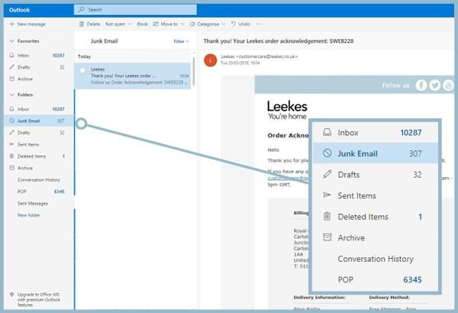Click the search magnifier icon

[82, 10]
